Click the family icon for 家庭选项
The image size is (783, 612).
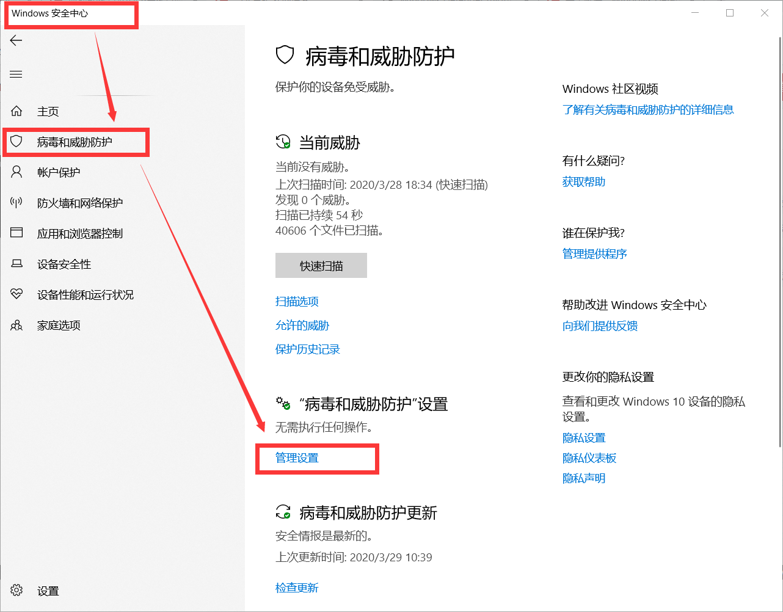[16, 325]
